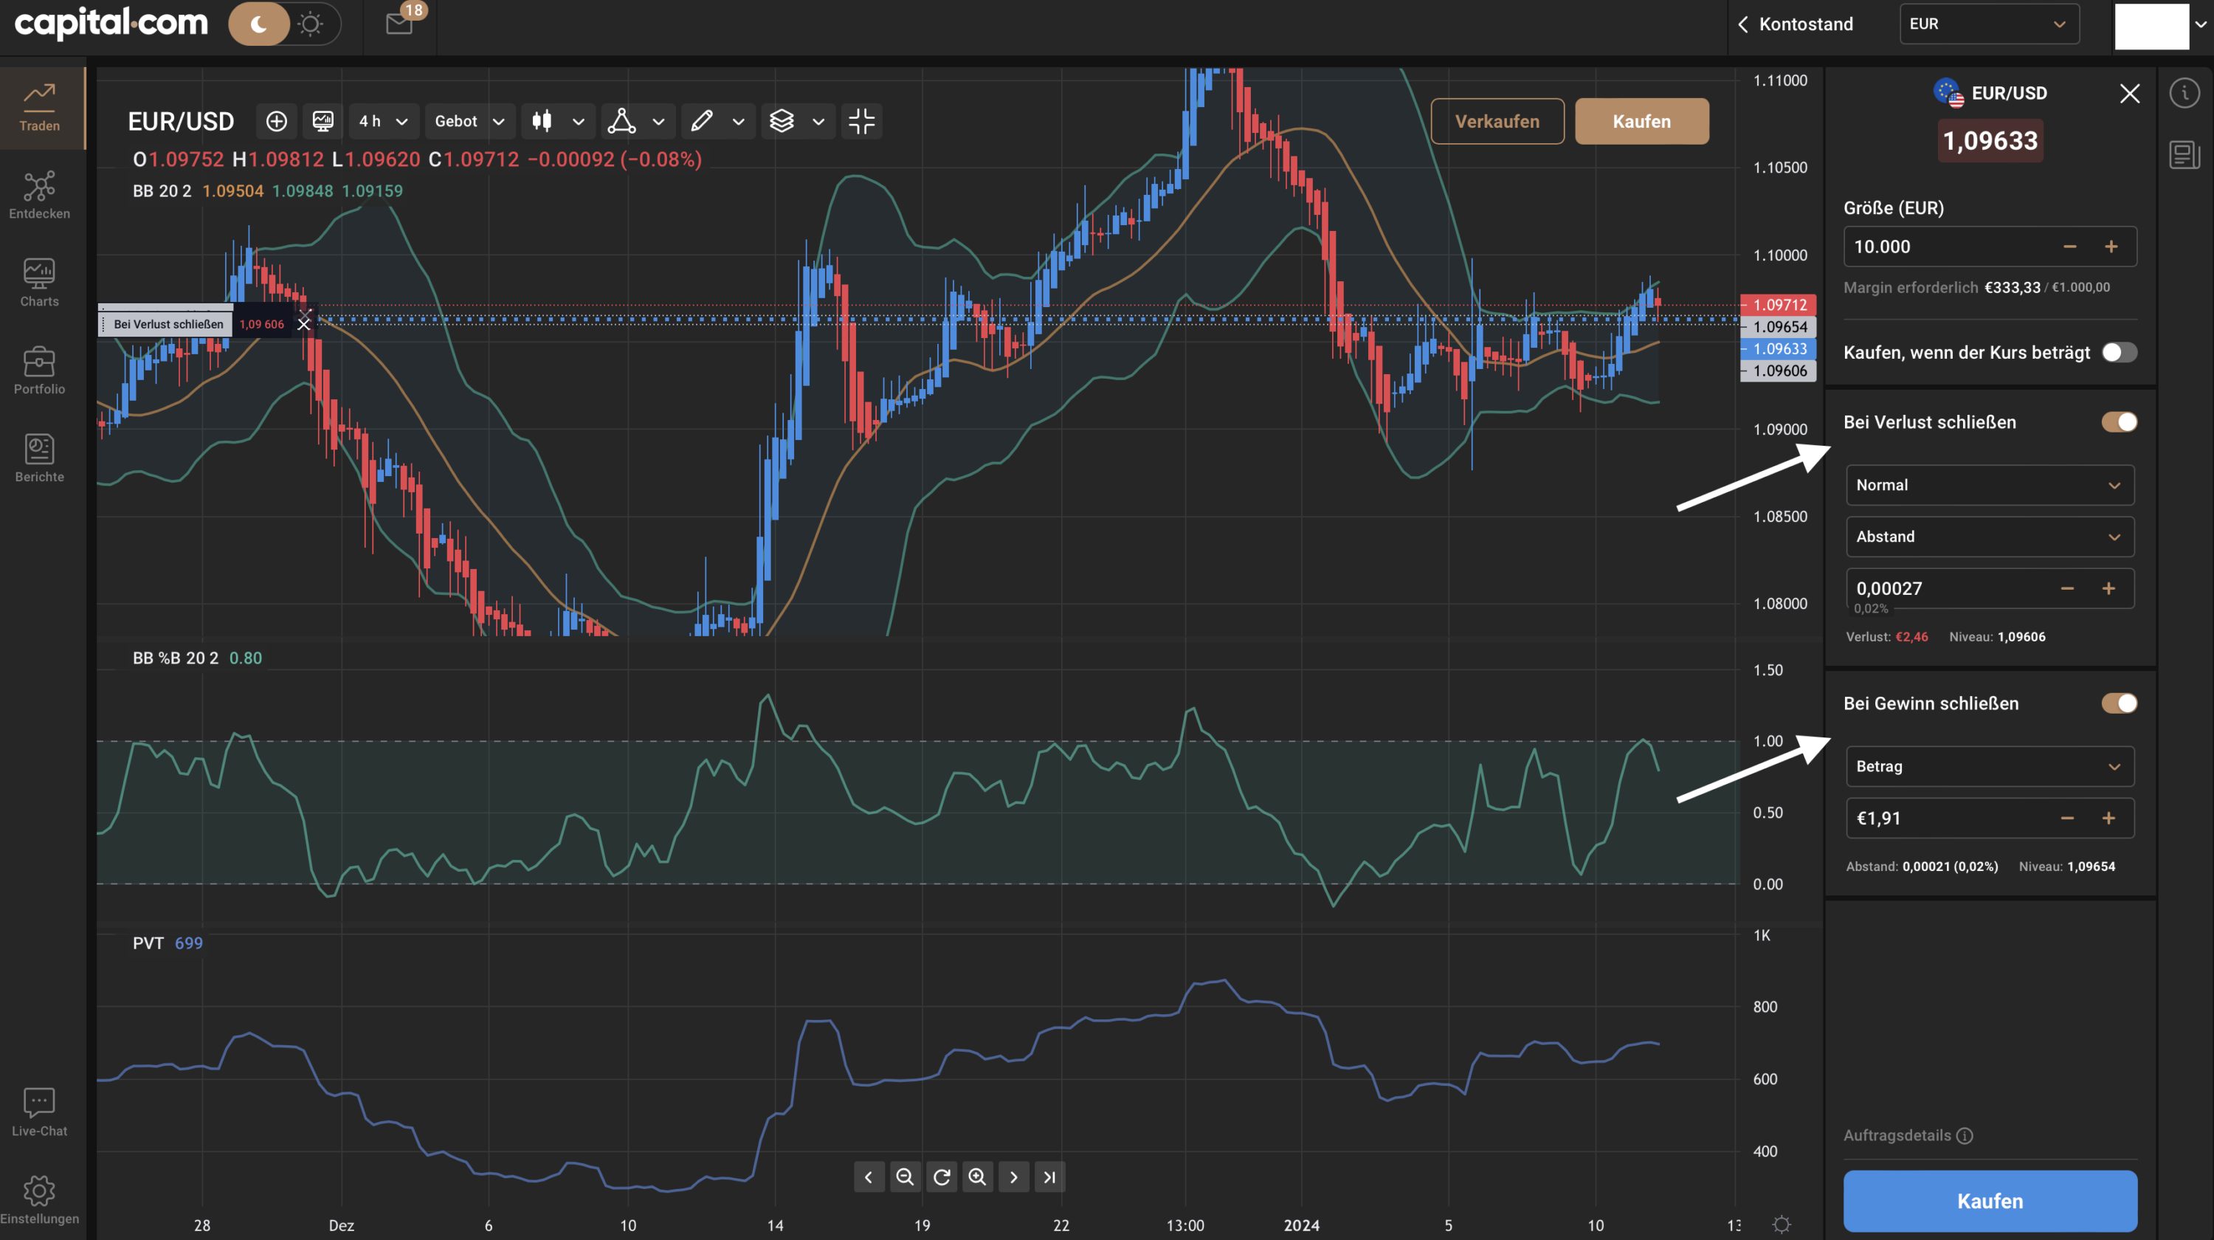Click the add symbol plus-circle icon
The image size is (2214, 1240).
(276, 121)
